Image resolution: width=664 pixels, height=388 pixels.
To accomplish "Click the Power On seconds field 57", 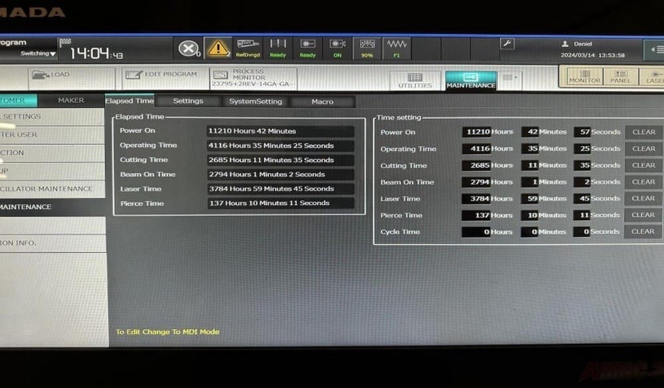I will tap(582, 132).
